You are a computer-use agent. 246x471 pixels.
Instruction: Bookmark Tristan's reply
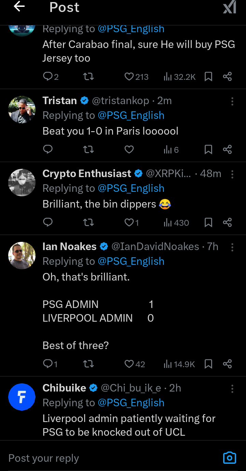pos(208,149)
